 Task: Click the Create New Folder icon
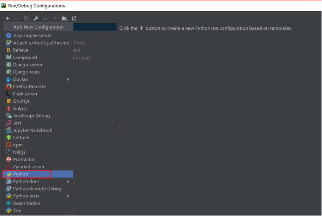(64, 19)
